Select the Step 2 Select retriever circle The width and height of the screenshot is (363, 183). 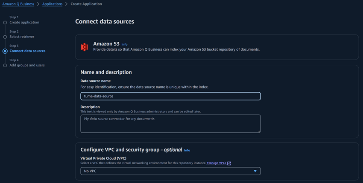tap(5, 37)
